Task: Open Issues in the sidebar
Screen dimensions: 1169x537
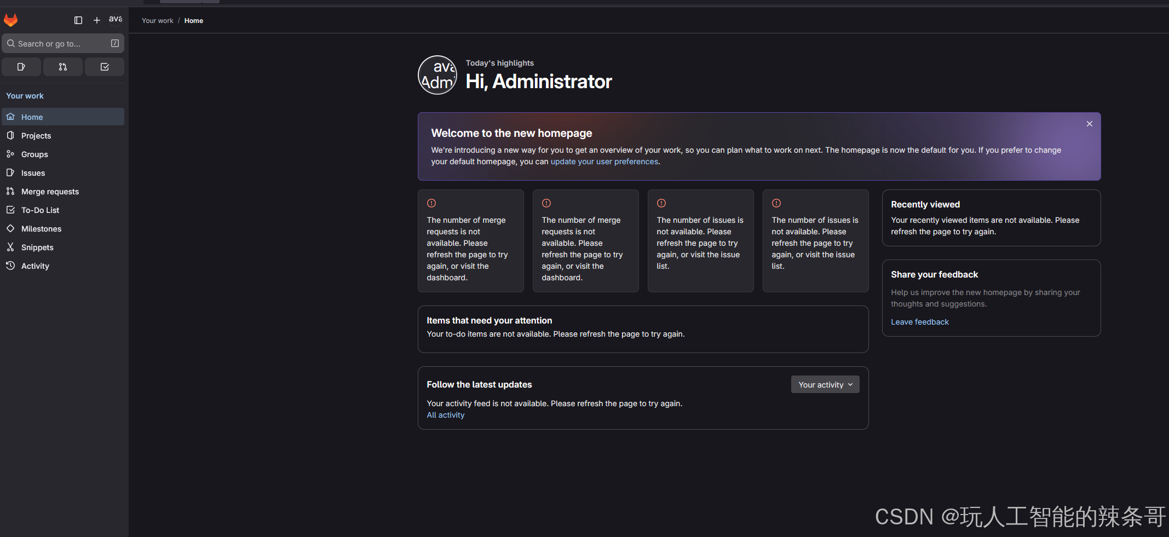Action: pyautogui.click(x=63, y=172)
